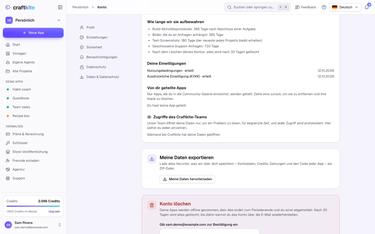This screenshot has height=234, width=375.
Task: Open Vorlagen in the sidebar
Action: pyautogui.click(x=33, y=54)
